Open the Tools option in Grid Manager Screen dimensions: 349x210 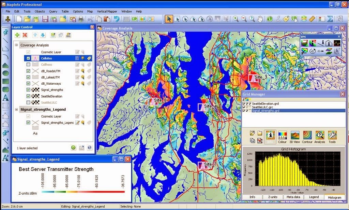tap(332, 135)
